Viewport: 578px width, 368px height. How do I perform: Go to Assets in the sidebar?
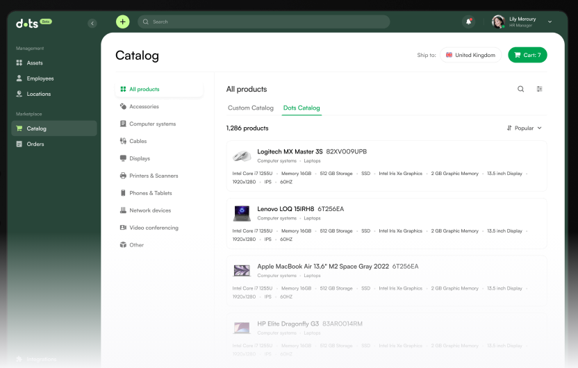34,63
